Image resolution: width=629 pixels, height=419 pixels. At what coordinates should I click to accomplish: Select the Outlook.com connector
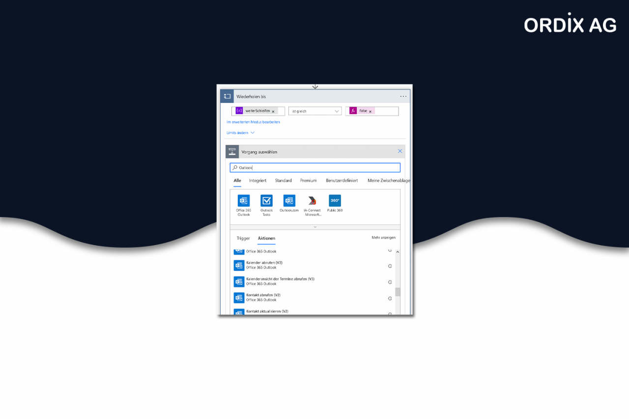tap(289, 203)
